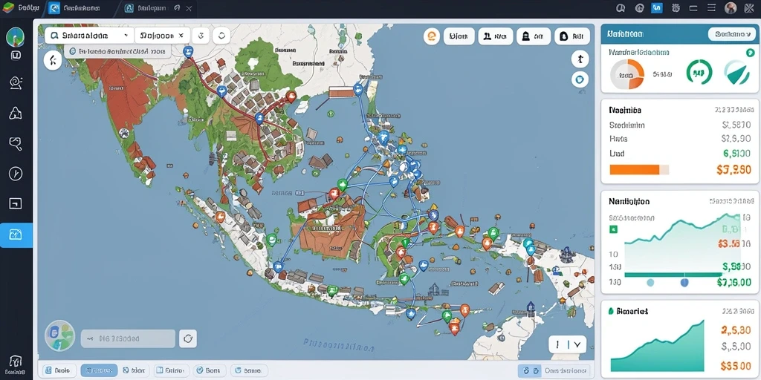This screenshot has width=761, height=380.
Task: Click the blue highlighted square in title bar
Action: pos(657,7)
